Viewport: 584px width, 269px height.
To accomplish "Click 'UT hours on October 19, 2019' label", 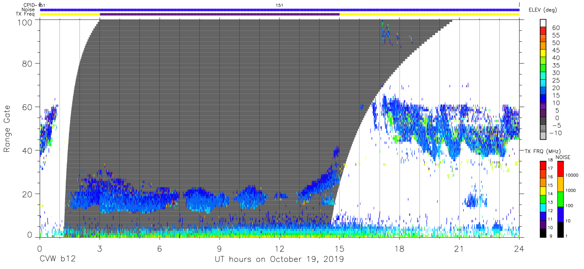I will (280, 260).
